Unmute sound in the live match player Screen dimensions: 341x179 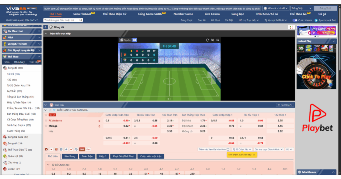(212, 40)
